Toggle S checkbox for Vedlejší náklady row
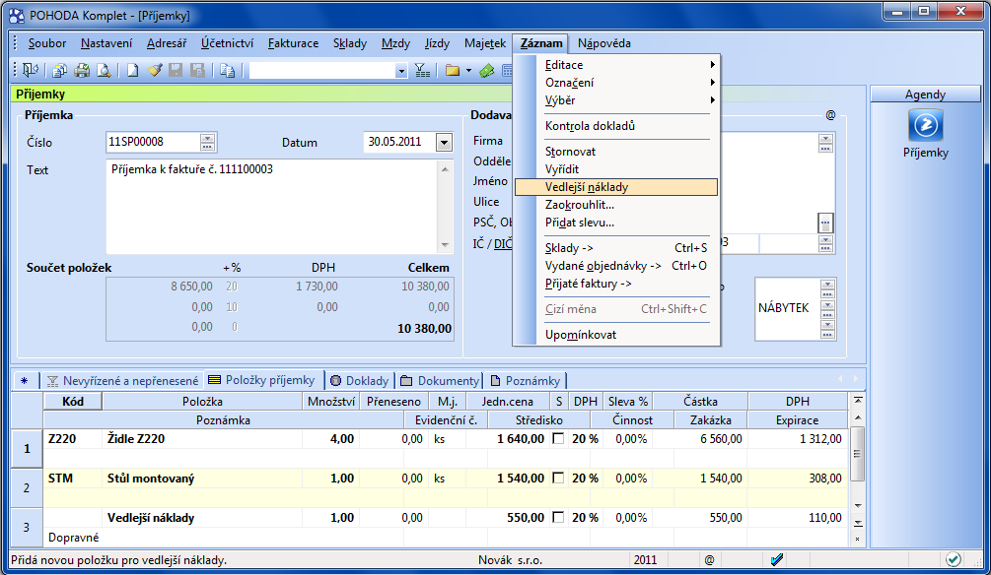This screenshot has width=991, height=575. pos(558,517)
